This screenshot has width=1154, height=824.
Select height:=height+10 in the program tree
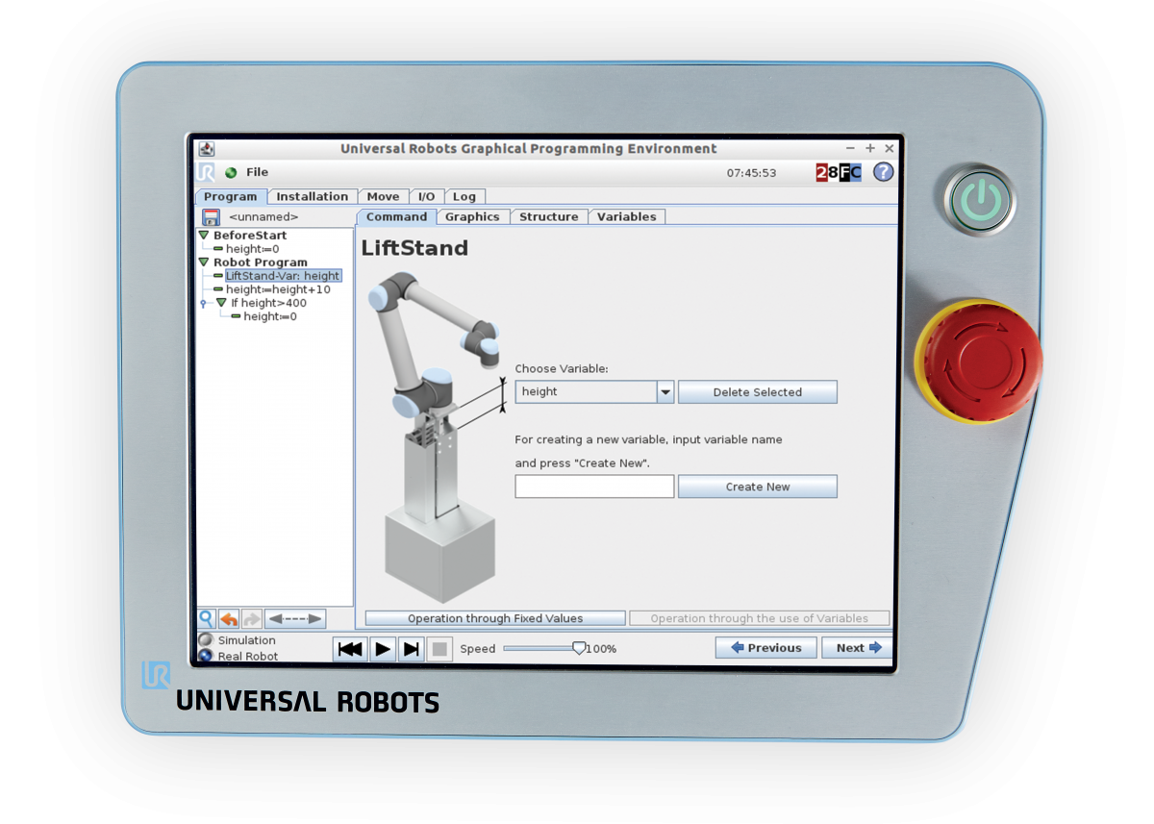tap(278, 289)
